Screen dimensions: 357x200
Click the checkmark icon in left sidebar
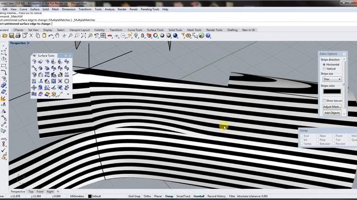pyautogui.click(x=3, y=151)
